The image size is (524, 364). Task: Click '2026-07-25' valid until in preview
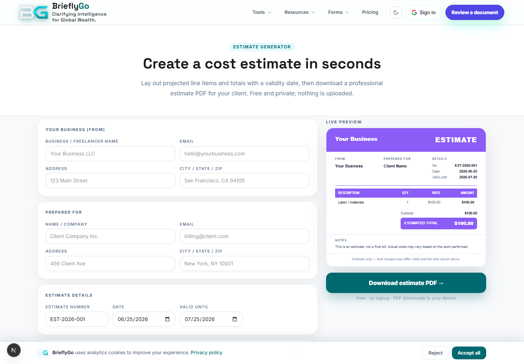(468, 177)
